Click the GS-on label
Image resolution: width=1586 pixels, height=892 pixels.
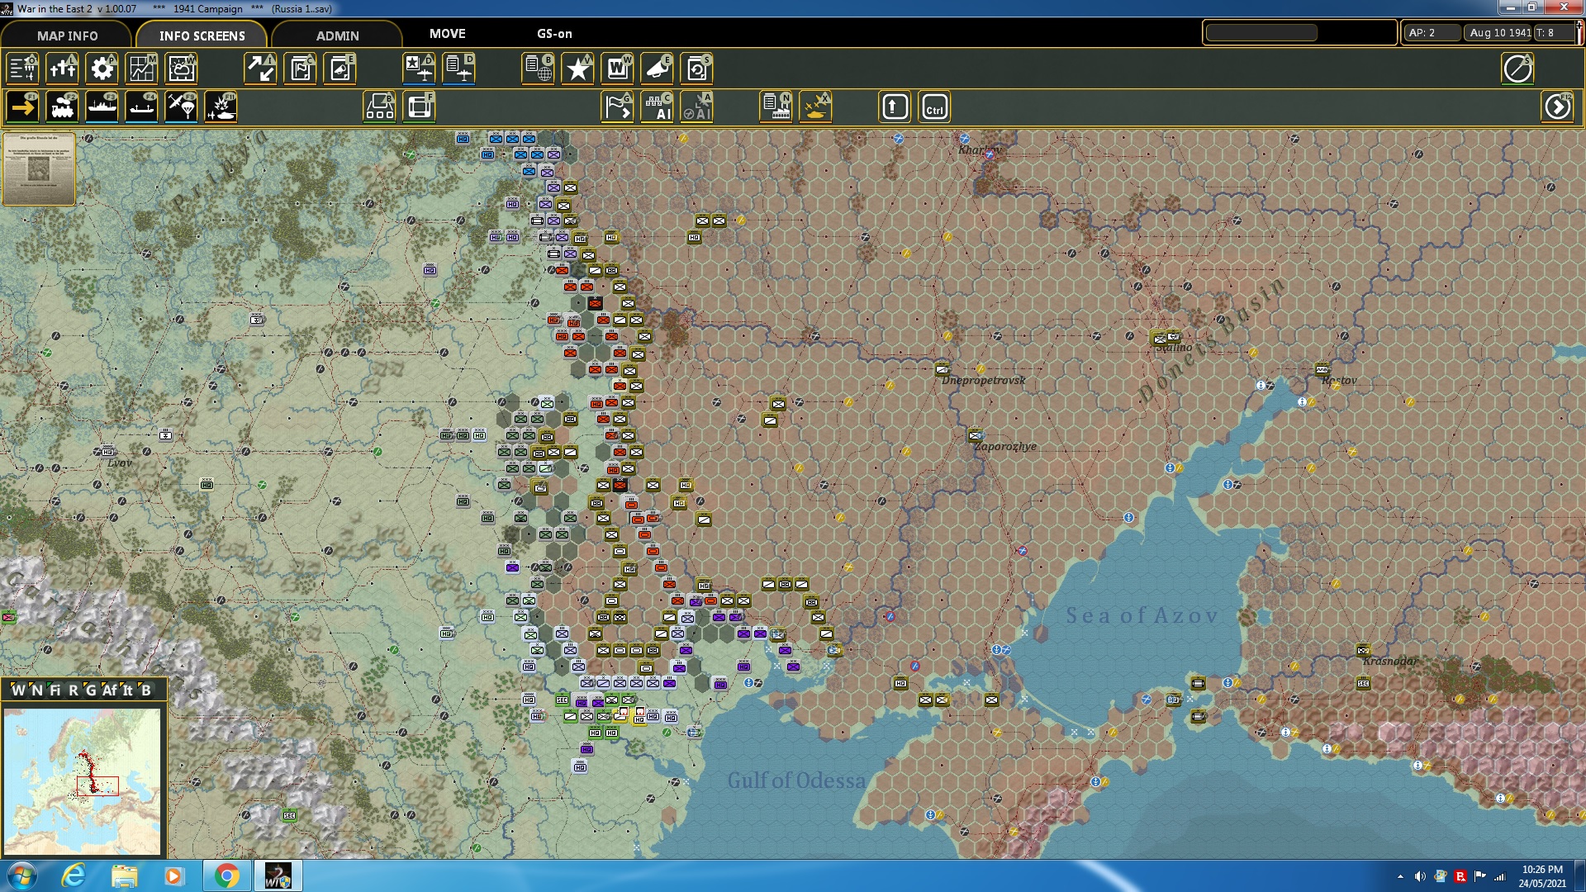pyautogui.click(x=554, y=34)
